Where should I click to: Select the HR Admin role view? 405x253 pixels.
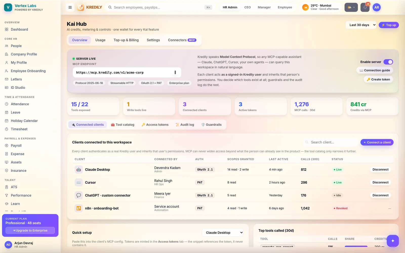[x=230, y=7]
